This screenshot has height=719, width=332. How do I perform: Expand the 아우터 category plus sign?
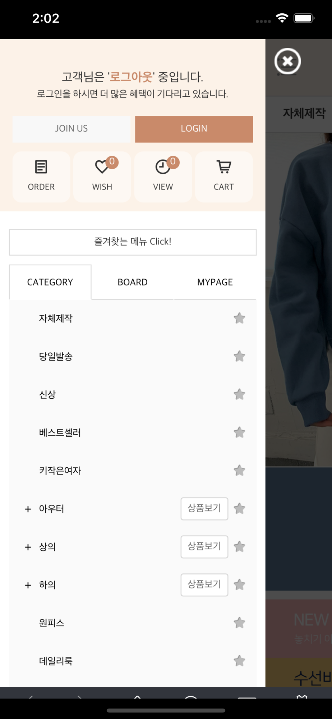point(28,509)
